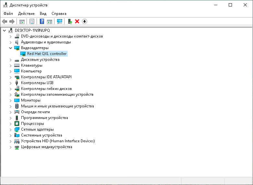253x185 pixels.
Task: Expand the Мониторы node
Action: point(10,100)
